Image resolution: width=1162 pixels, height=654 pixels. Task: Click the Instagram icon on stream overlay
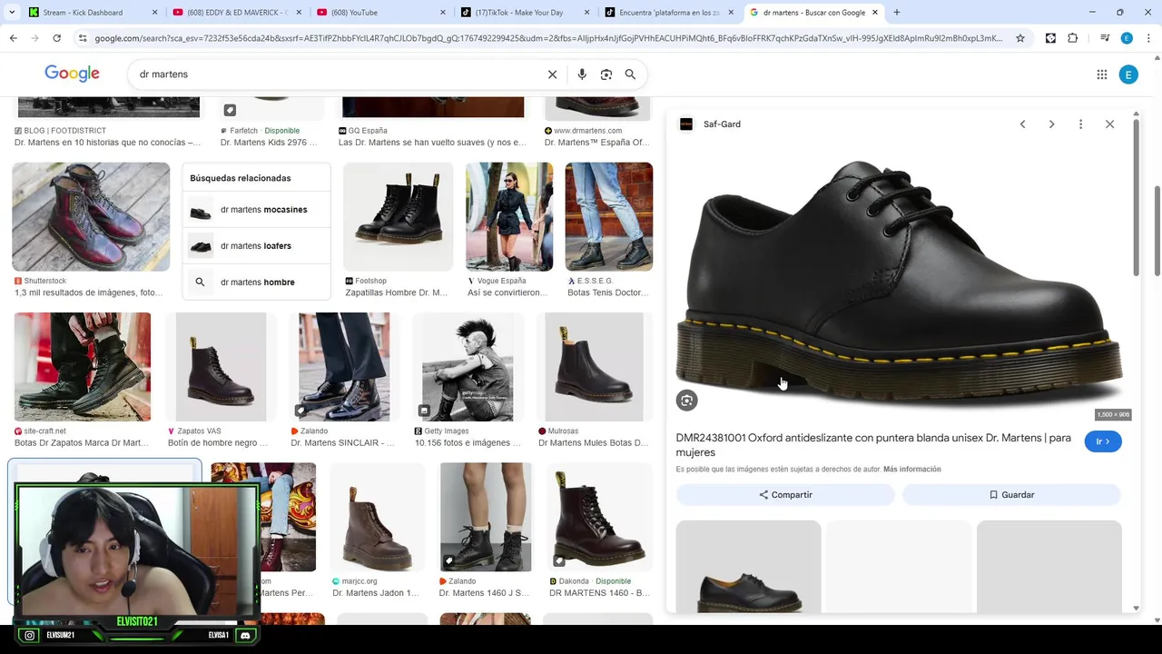(30, 636)
